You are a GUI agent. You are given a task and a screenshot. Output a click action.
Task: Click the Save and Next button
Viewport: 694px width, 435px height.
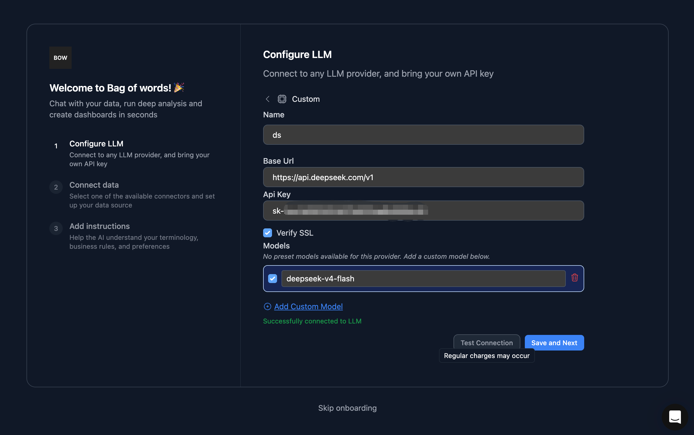(554, 343)
